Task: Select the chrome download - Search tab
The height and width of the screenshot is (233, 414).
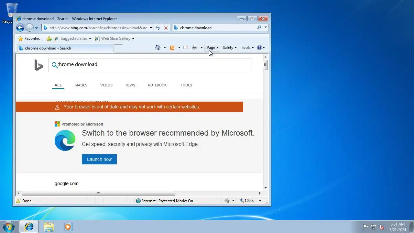Action: (65, 48)
